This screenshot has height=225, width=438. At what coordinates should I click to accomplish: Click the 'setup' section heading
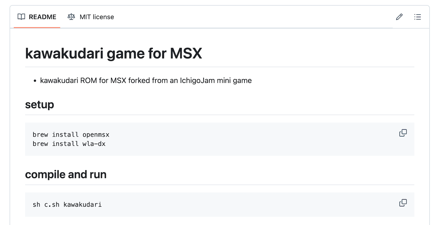(39, 105)
